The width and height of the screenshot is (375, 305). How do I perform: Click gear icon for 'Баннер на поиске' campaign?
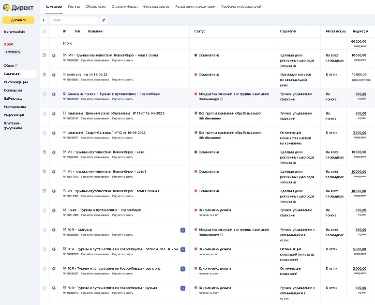[x=54, y=94]
